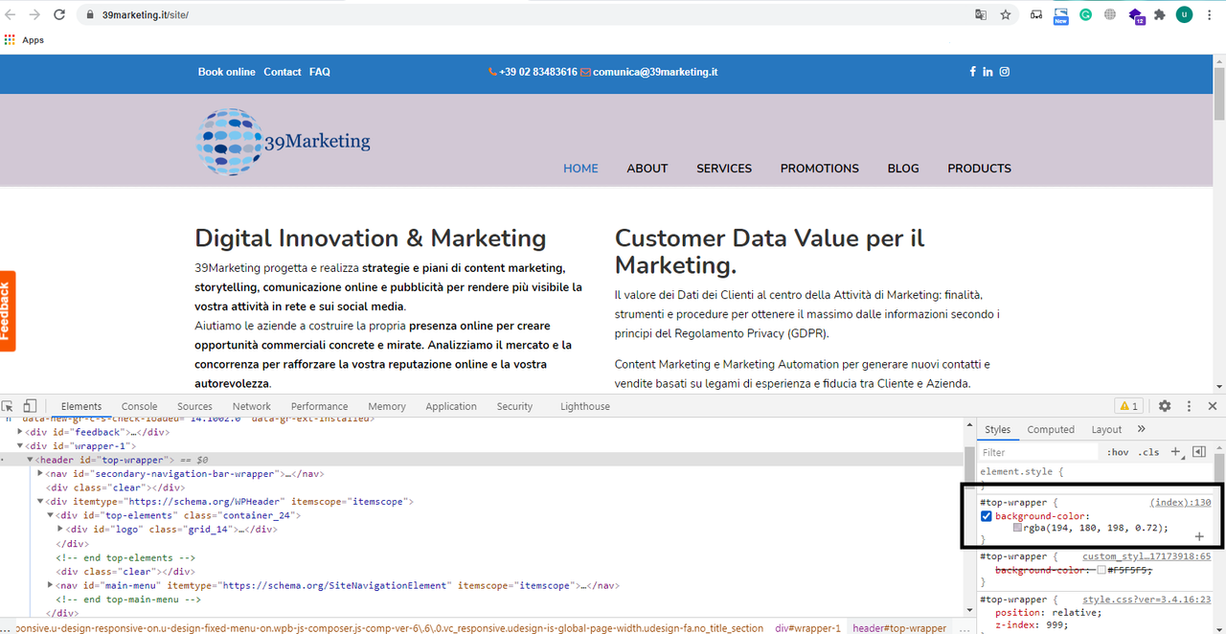Collapse the div id="wrapper-1" node
The height and width of the screenshot is (634, 1226).
point(21,446)
